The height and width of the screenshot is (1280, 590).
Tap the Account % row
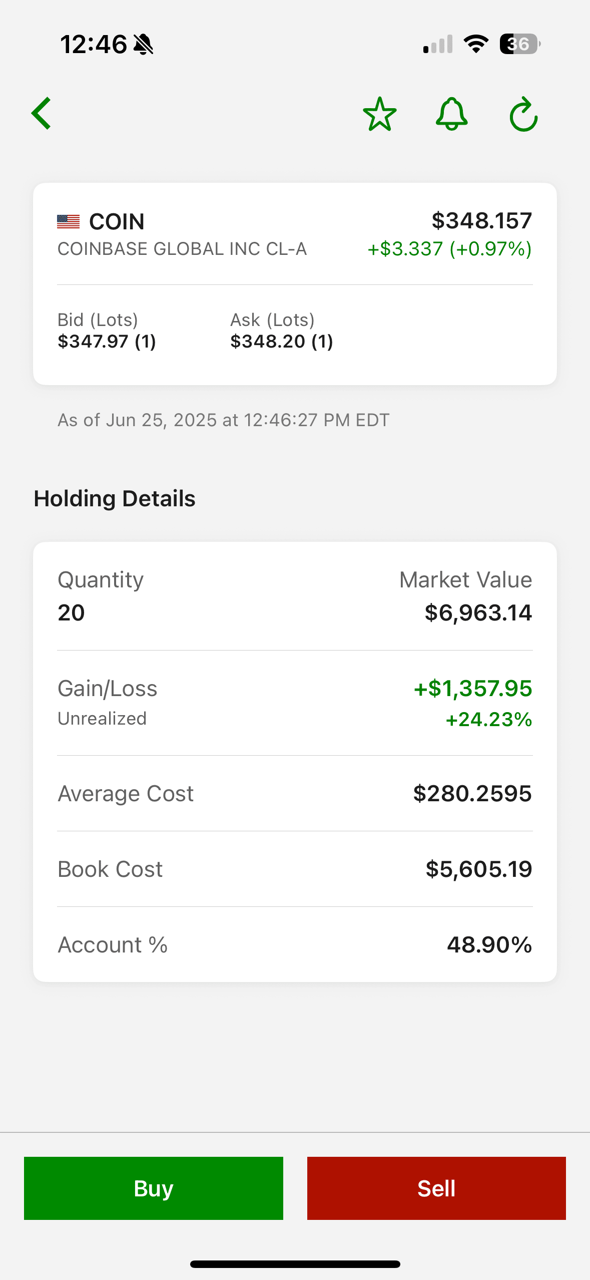295,944
